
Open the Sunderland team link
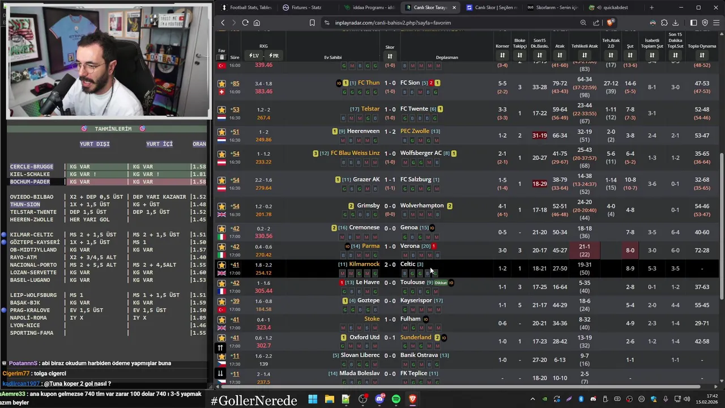(416, 337)
